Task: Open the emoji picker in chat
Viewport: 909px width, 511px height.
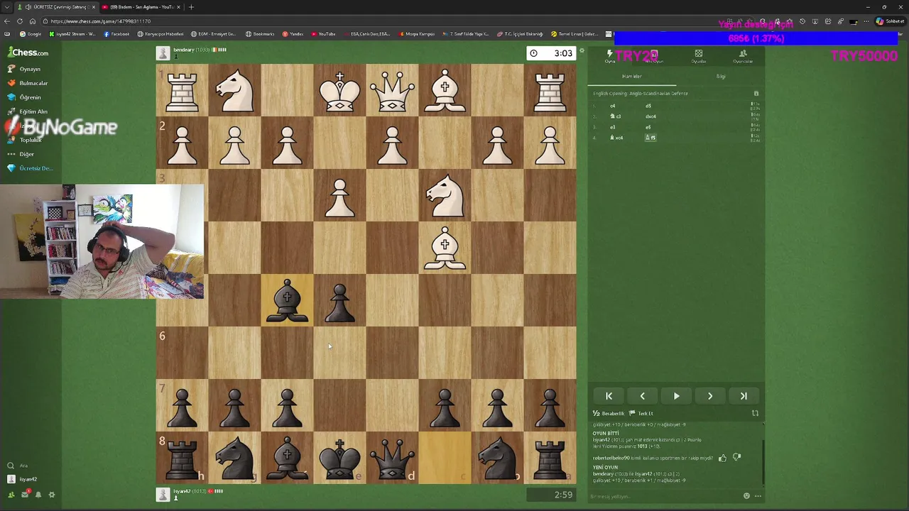Action: click(746, 496)
